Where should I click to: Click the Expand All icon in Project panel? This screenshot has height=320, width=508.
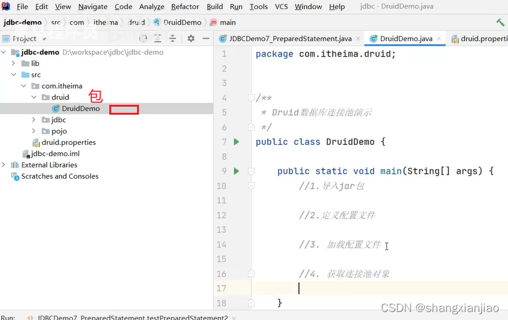pyautogui.click(x=158, y=38)
